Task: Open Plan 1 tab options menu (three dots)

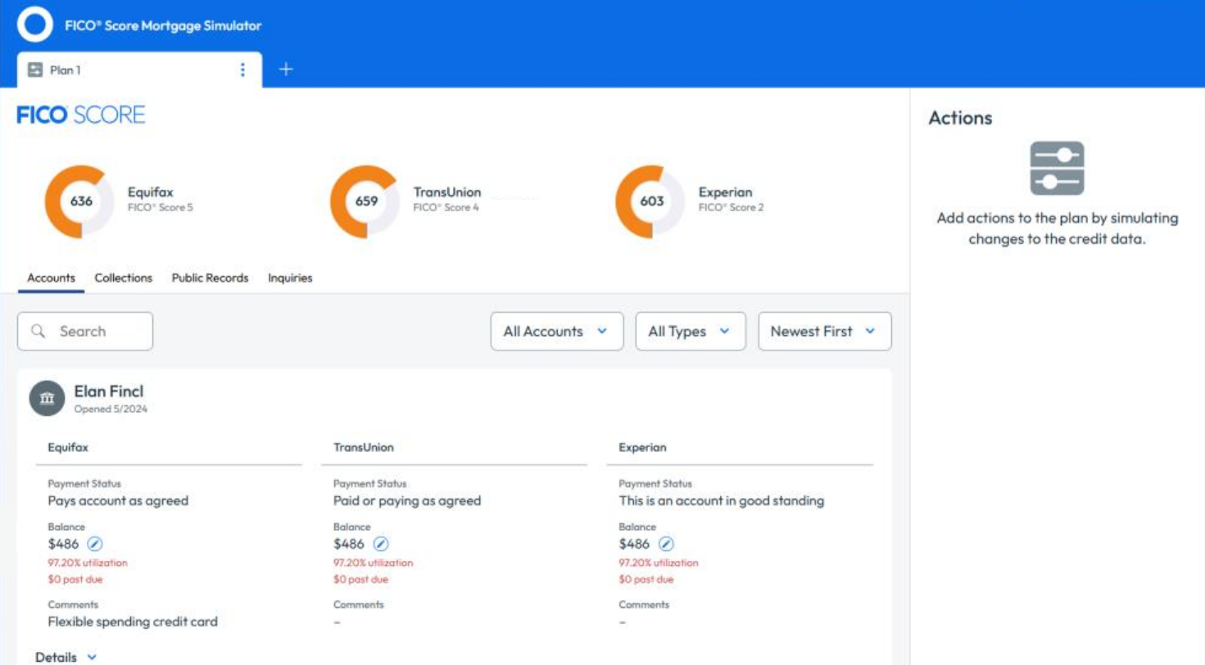Action: pyautogui.click(x=242, y=70)
